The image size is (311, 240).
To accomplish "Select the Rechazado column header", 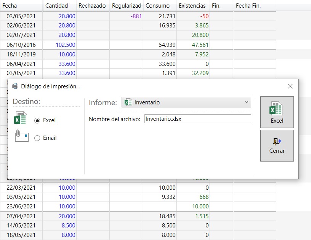I will 92,6.
